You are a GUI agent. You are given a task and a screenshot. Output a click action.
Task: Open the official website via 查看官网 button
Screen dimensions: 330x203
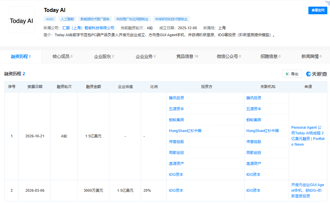(x=318, y=10)
